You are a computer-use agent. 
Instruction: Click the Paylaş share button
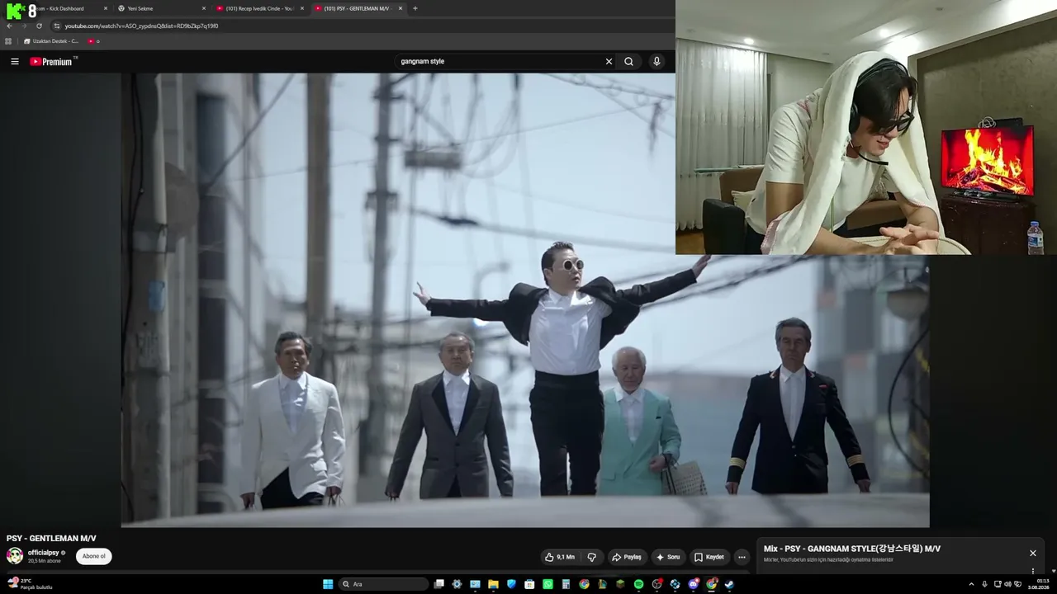626,557
